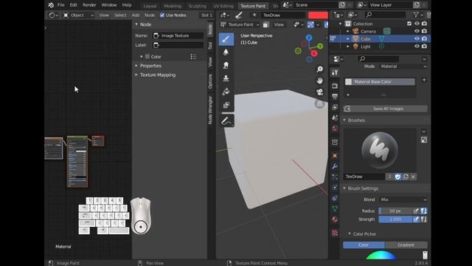Open the Object Data green triangle tab
The height and width of the screenshot is (266, 472).
pyautogui.click(x=335, y=208)
